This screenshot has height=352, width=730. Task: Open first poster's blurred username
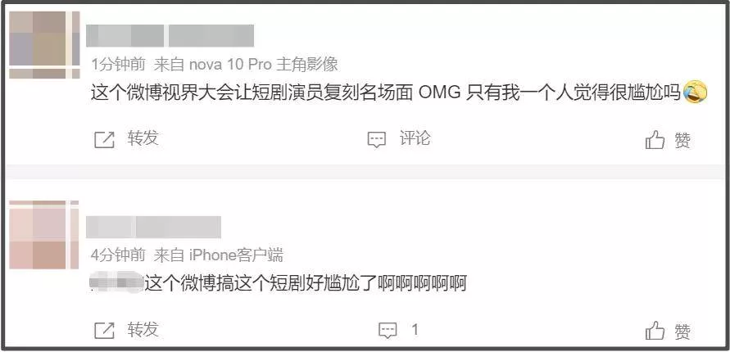pyautogui.click(x=170, y=36)
